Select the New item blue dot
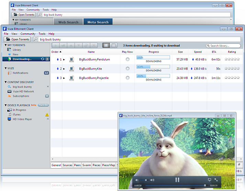 click(x=10, y=54)
